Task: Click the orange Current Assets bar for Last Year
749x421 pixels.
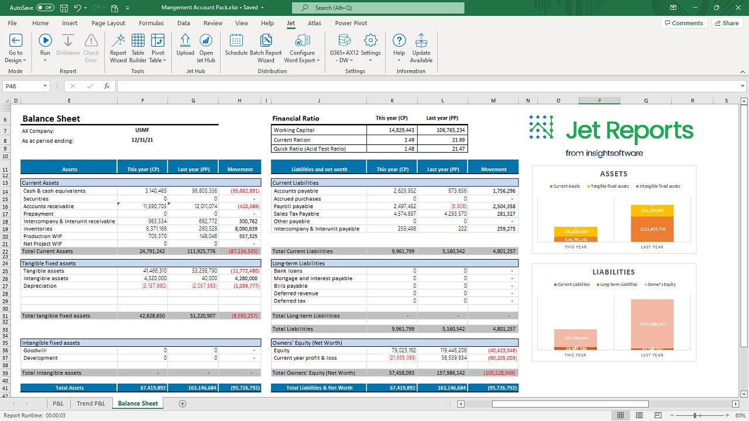Action: pos(652,229)
